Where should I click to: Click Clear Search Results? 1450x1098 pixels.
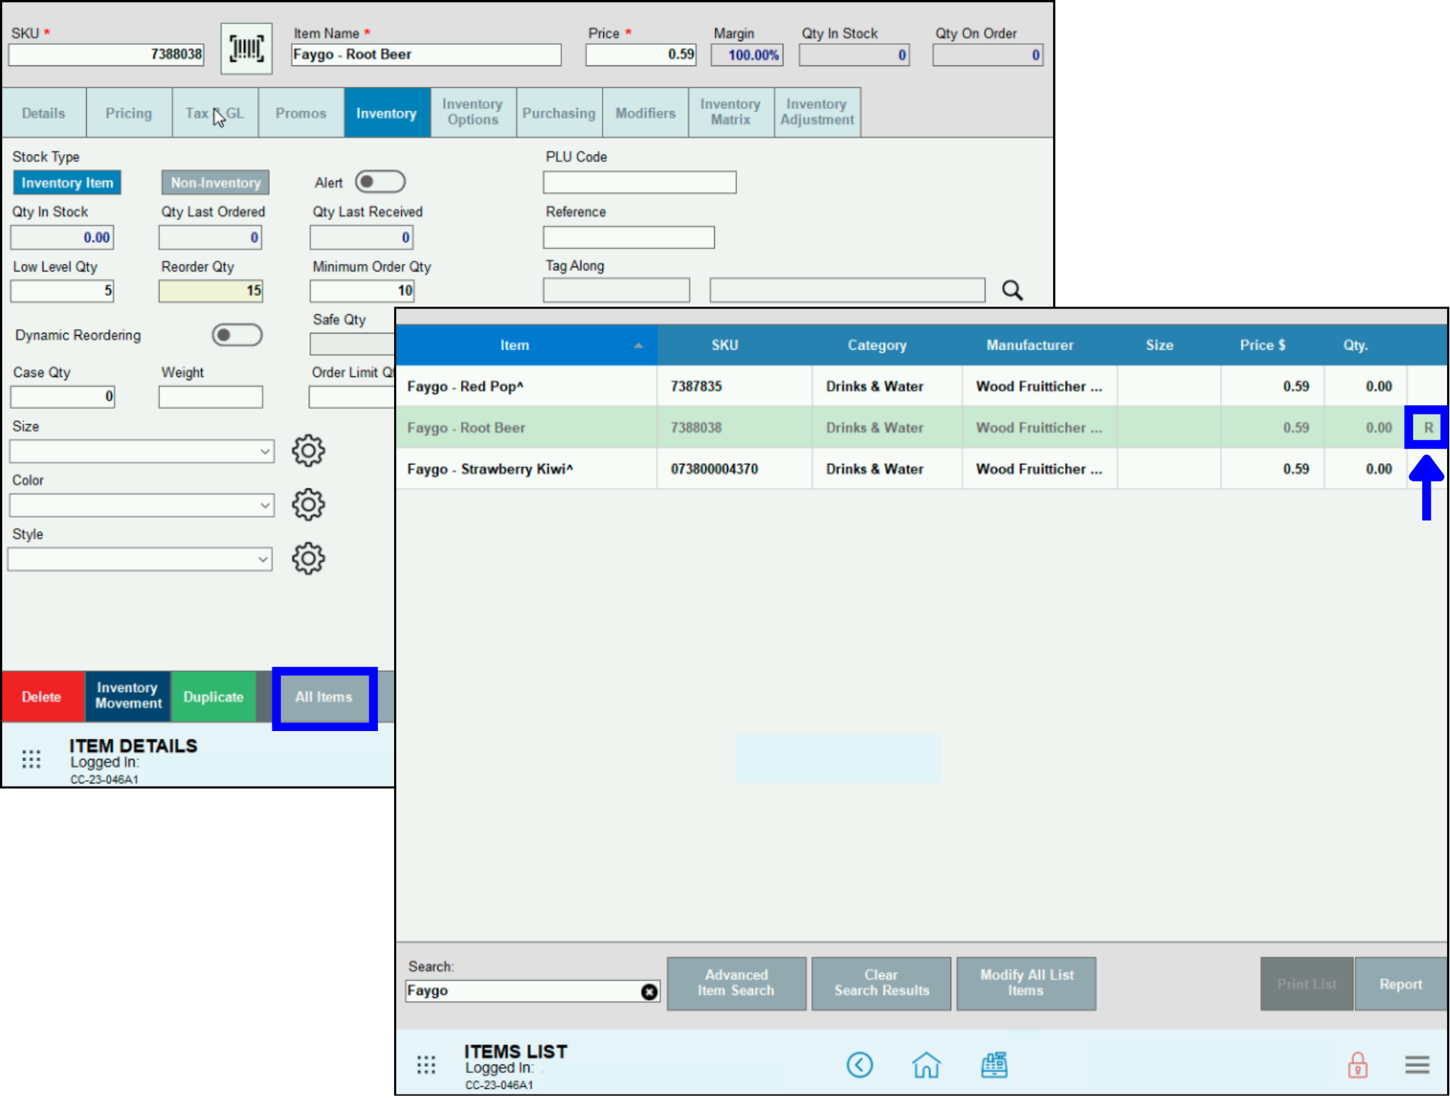881,984
